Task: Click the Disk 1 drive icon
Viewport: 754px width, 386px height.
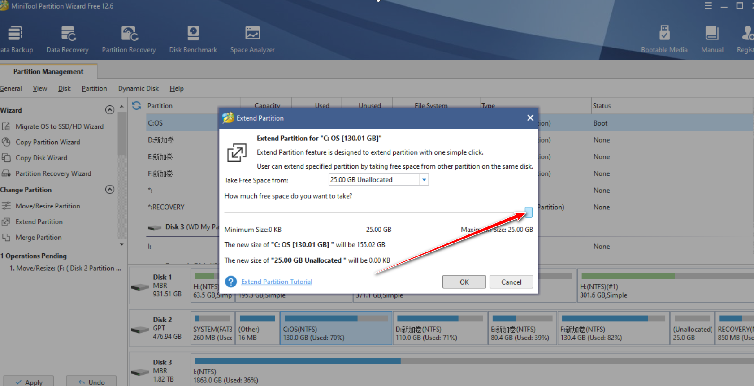Action: pyautogui.click(x=140, y=286)
